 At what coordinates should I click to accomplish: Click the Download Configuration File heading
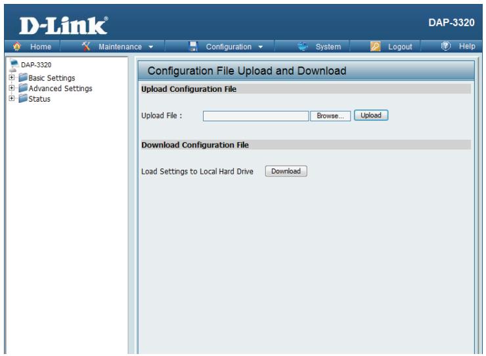tap(195, 145)
